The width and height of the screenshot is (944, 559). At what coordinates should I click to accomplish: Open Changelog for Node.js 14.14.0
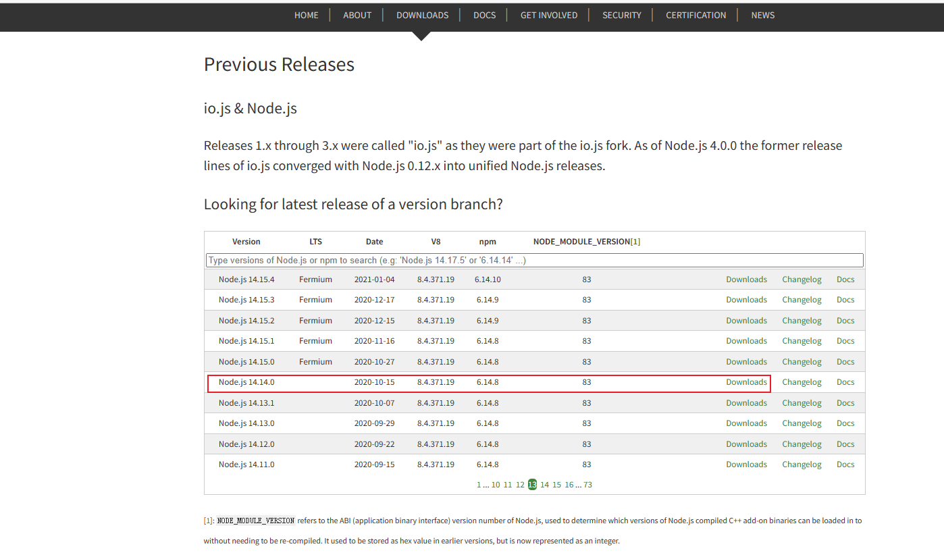click(x=802, y=382)
